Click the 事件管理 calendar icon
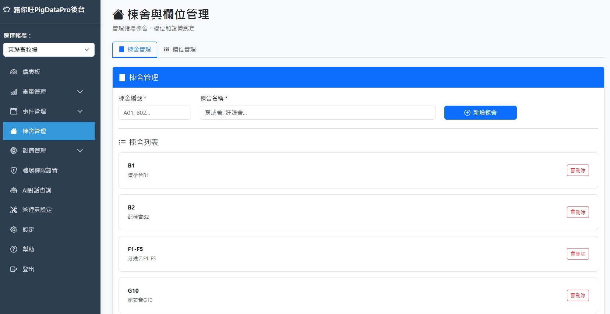 click(x=14, y=111)
